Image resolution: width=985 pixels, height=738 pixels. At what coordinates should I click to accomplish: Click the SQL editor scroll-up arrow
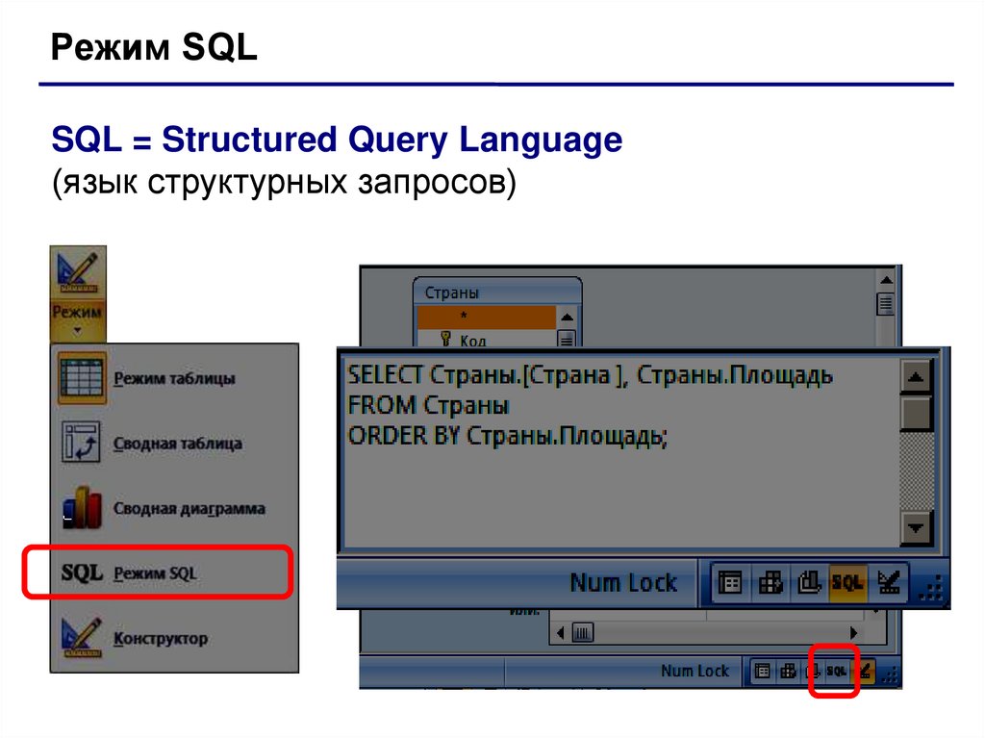click(916, 376)
